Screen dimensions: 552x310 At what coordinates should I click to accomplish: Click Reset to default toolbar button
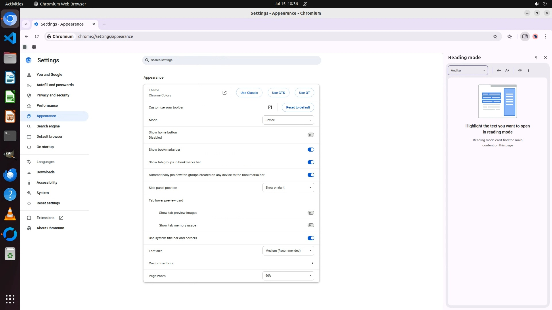pyautogui.click(x=298, y=107)
